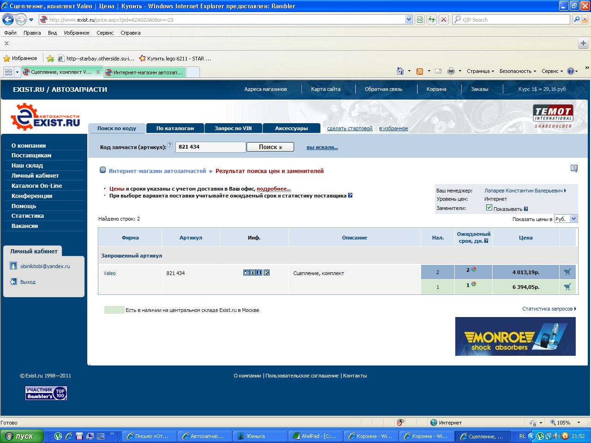Add the 4 013,19р. offer to cart
Viewport: 591px width, 443px height.
click(567, 272)
